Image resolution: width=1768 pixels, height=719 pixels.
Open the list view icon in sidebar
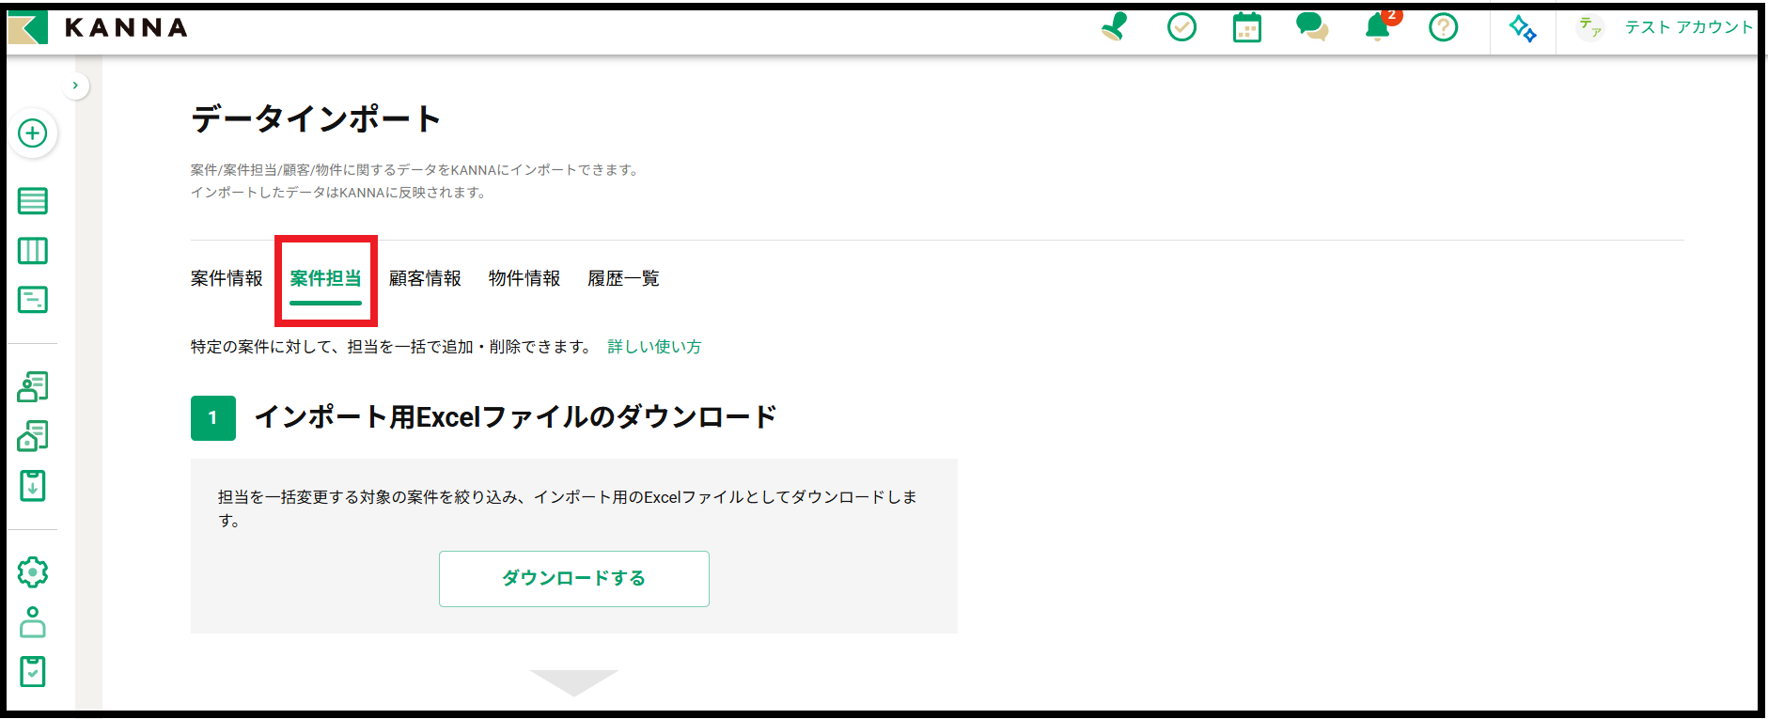point(33,201)
